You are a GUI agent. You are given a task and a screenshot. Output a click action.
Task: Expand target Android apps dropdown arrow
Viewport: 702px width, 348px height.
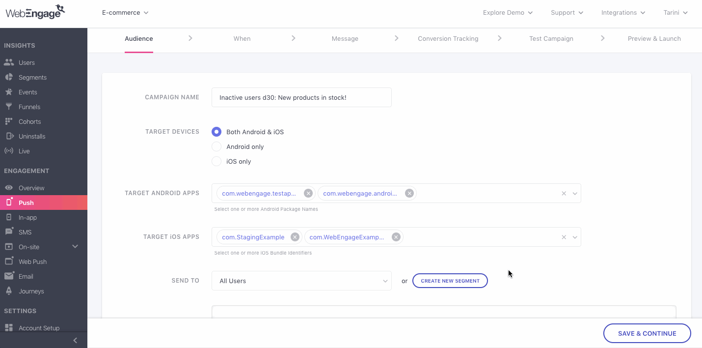pos(575,194)
